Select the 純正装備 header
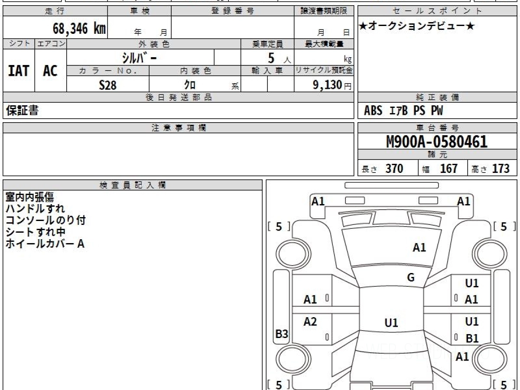This screenshot has width=520, height=390. pyautogui.click(x=438, y=97)
